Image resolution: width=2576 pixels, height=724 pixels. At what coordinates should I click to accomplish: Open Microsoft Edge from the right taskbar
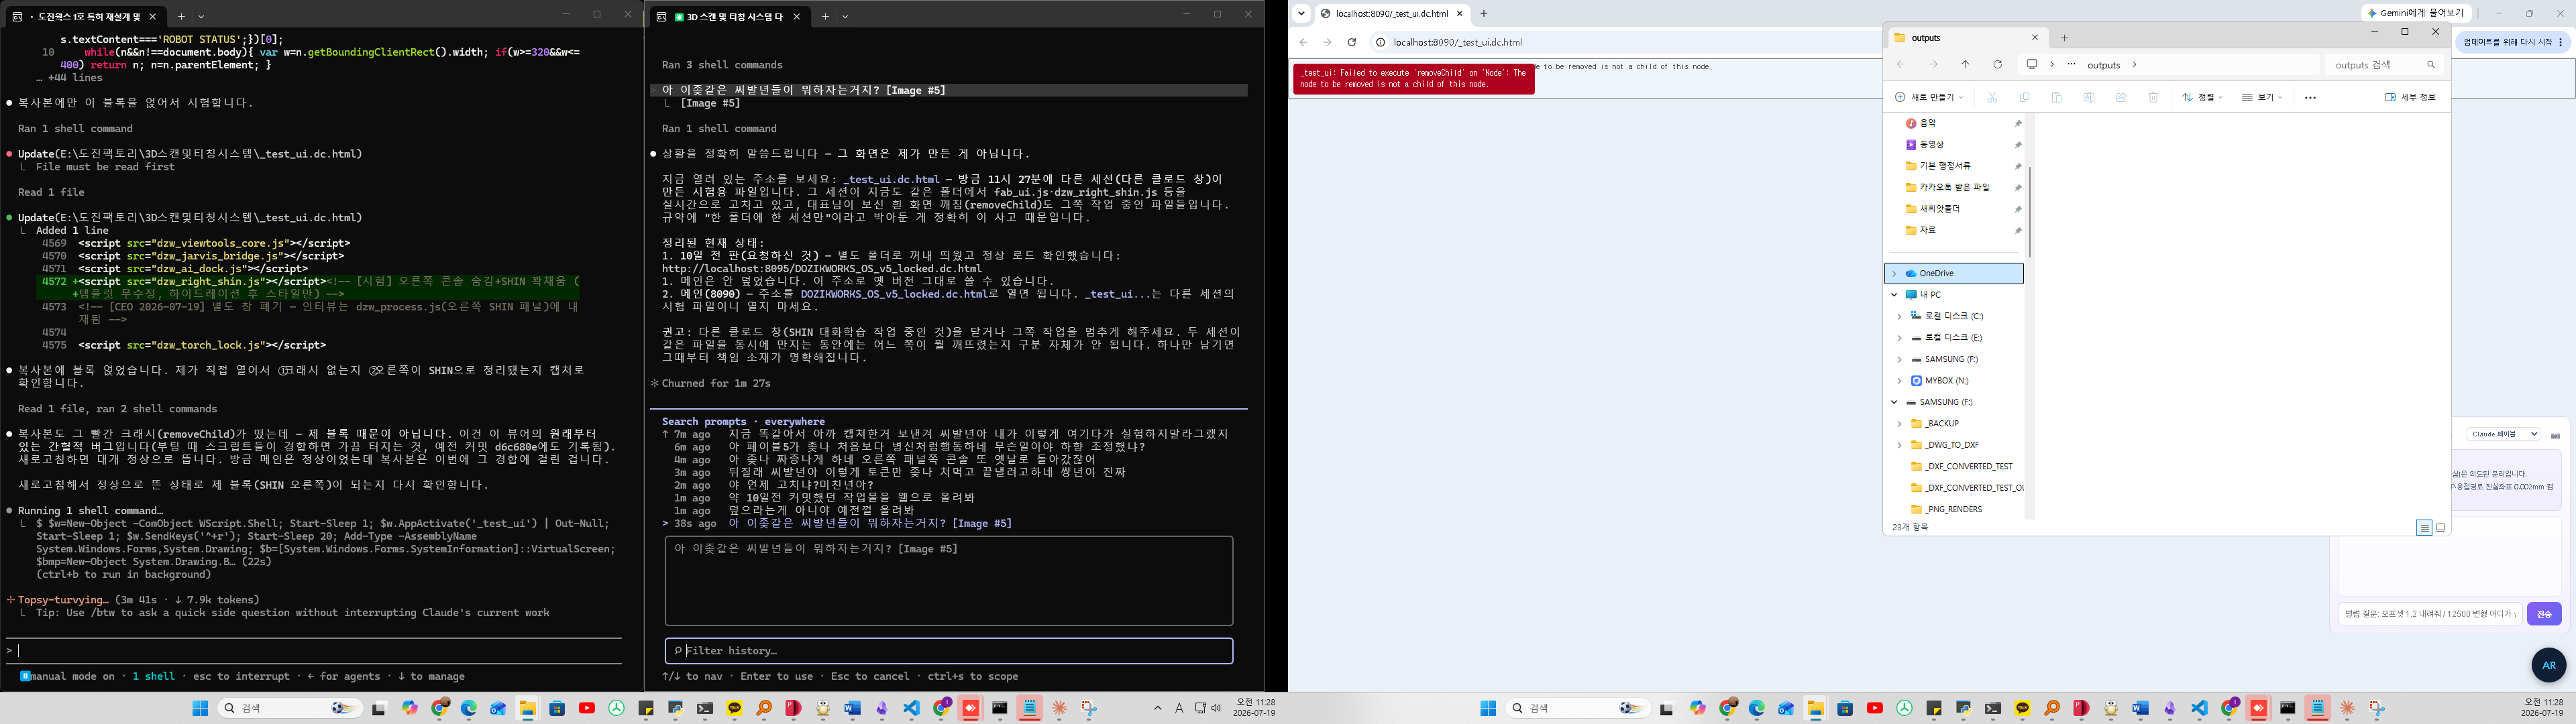pos(1757,708)
